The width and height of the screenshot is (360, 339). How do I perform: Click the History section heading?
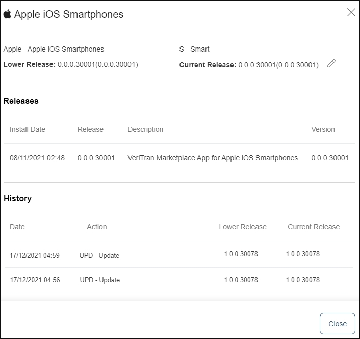pos(17,199)
